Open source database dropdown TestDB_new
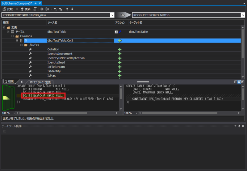 (x=112, y=15)
